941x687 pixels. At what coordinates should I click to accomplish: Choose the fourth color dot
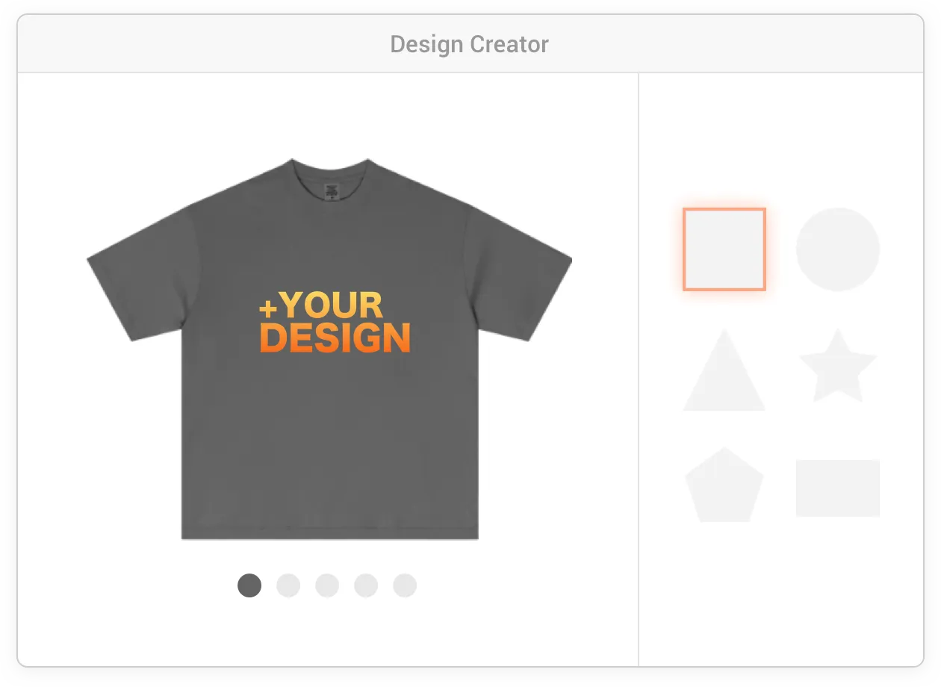coord(366,585)
